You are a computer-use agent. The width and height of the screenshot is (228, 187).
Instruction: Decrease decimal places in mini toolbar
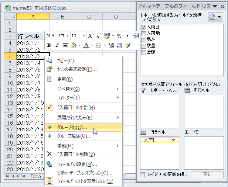point(119,45)
